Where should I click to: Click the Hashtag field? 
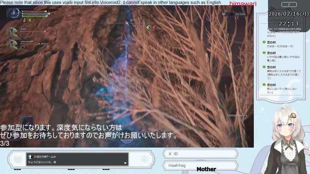click(200, 165)
